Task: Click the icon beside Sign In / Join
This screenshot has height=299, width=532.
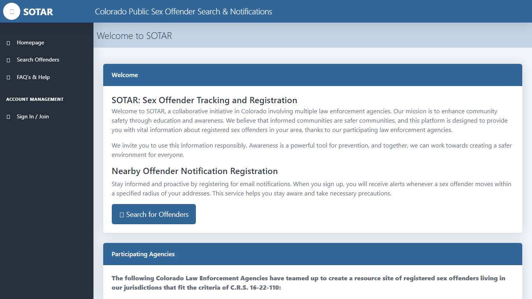Action: point(9,117)
